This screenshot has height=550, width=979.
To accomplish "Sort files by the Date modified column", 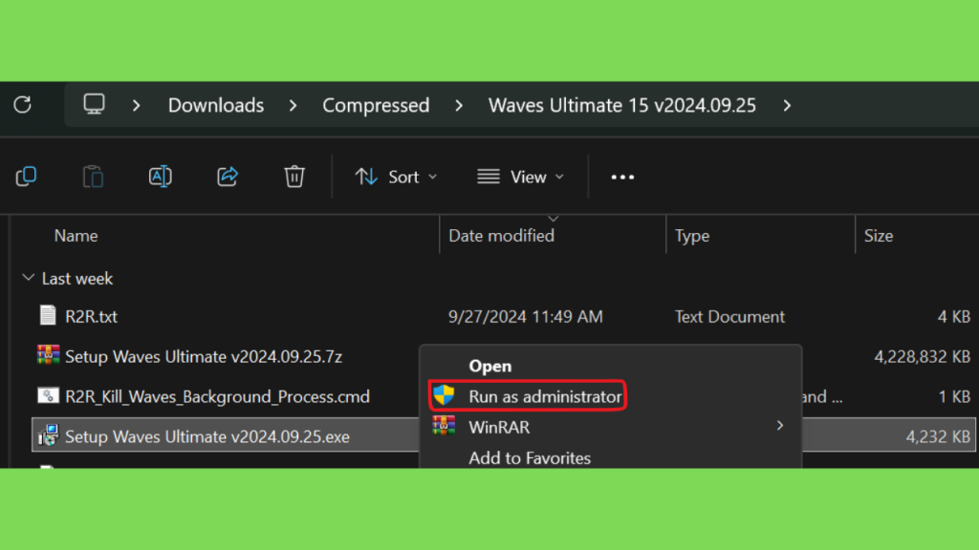I will (501, 236).
